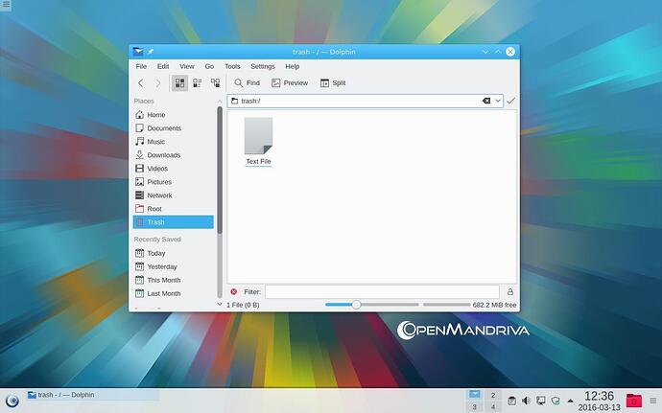Expand hidden system tray icons
Viewport: 662px width, 413px height.
pos(571,401)
